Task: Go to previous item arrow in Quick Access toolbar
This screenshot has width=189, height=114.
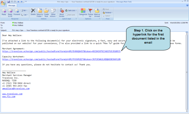Action: [18, 1]
